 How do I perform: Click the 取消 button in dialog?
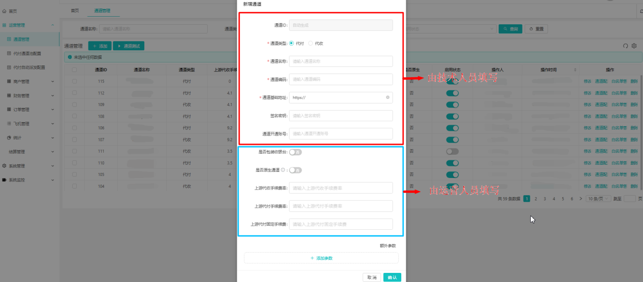tap(372, 277)
